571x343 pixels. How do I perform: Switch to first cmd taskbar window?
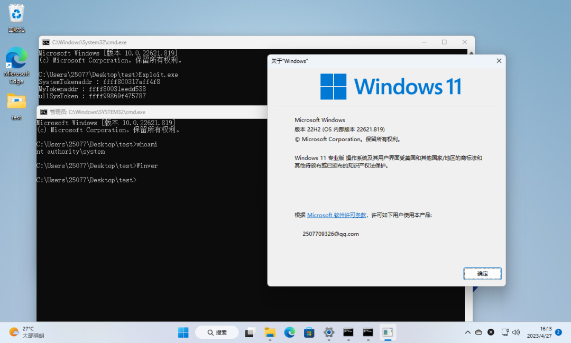pyautogui.click(x=348, y=332)
